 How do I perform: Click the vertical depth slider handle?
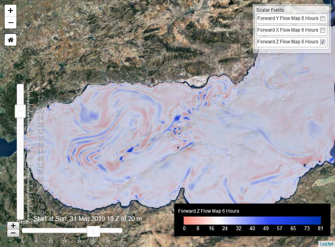(20, 111)
